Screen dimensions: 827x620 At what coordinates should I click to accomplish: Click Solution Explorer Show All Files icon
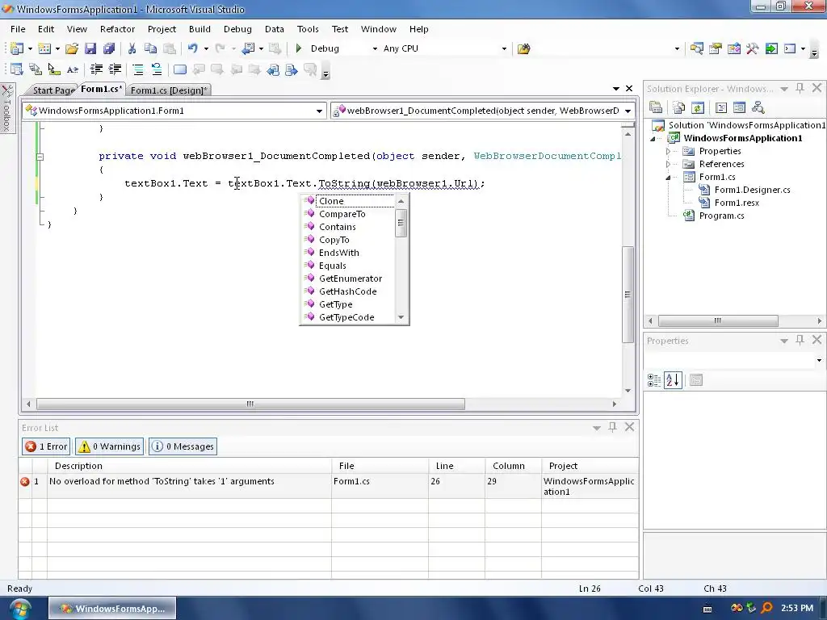click(679, 108)
